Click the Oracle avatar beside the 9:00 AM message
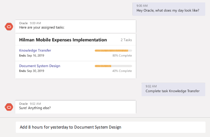The width and height of the screenshot is (210, 137). [9, 27]
